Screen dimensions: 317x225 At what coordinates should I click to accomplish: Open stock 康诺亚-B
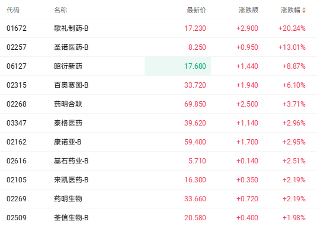[x=68, y=142]
